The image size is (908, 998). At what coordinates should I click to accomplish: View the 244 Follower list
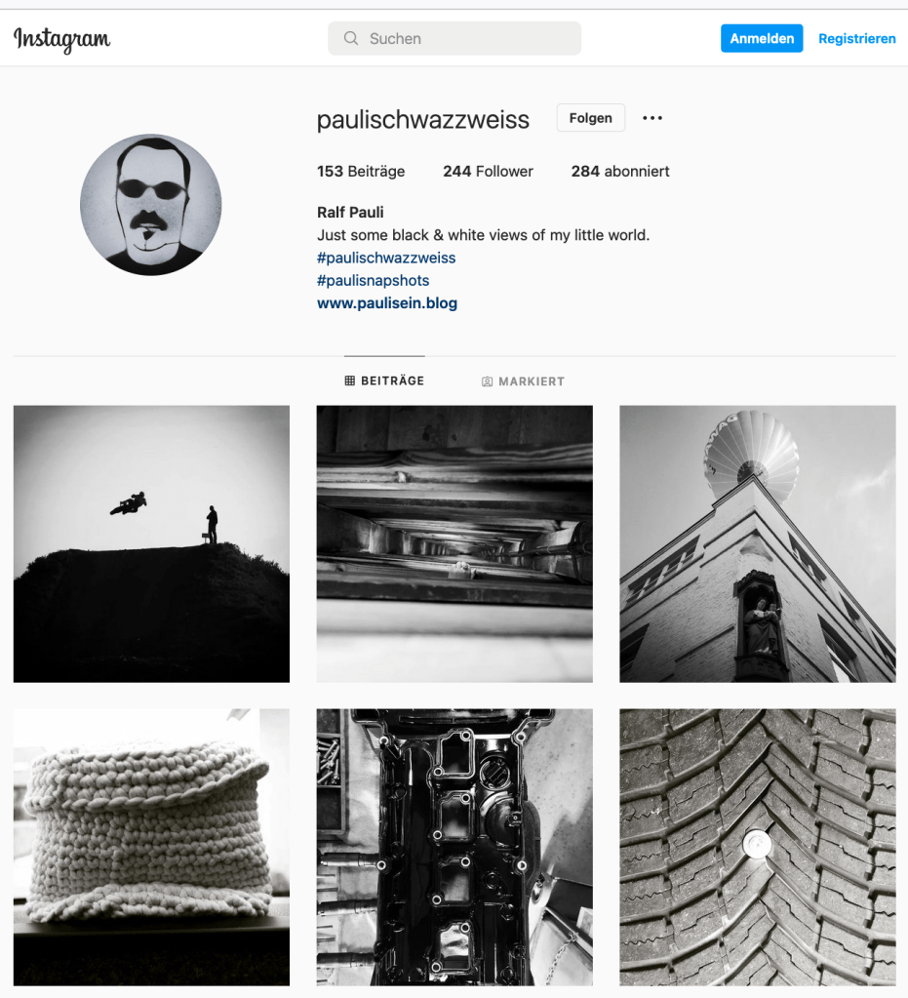488,172
